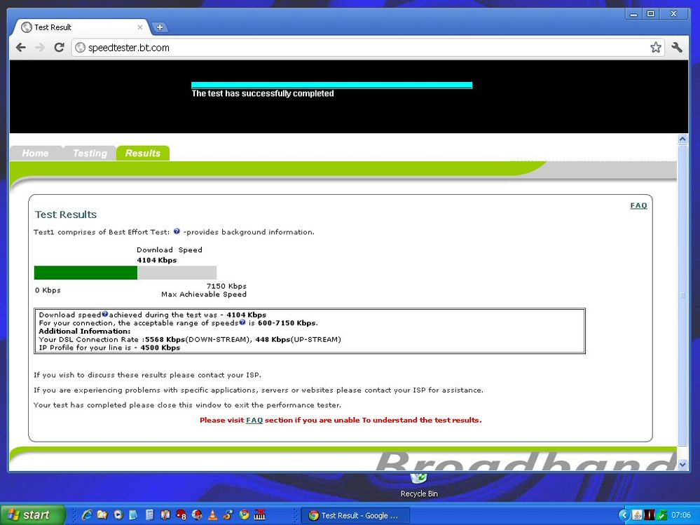Open the piano keyboard icon in quick launch

point(260,514)
